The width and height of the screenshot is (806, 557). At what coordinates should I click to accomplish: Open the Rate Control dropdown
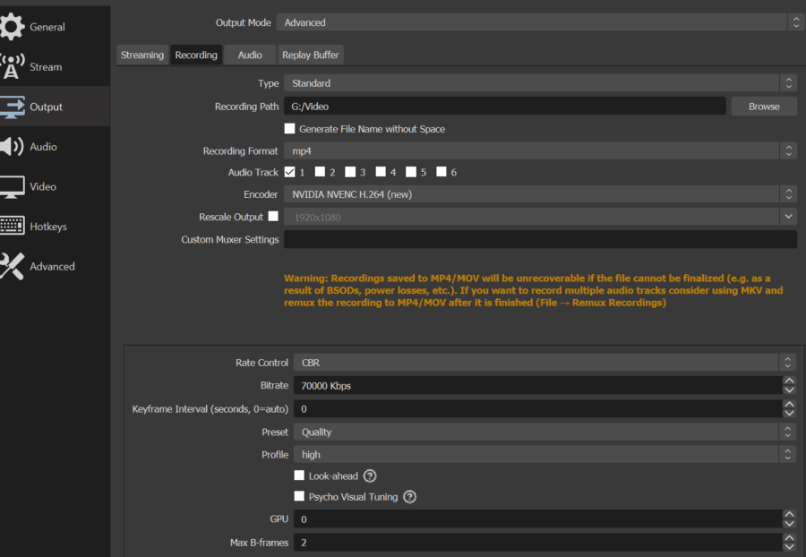pos(537,362)
